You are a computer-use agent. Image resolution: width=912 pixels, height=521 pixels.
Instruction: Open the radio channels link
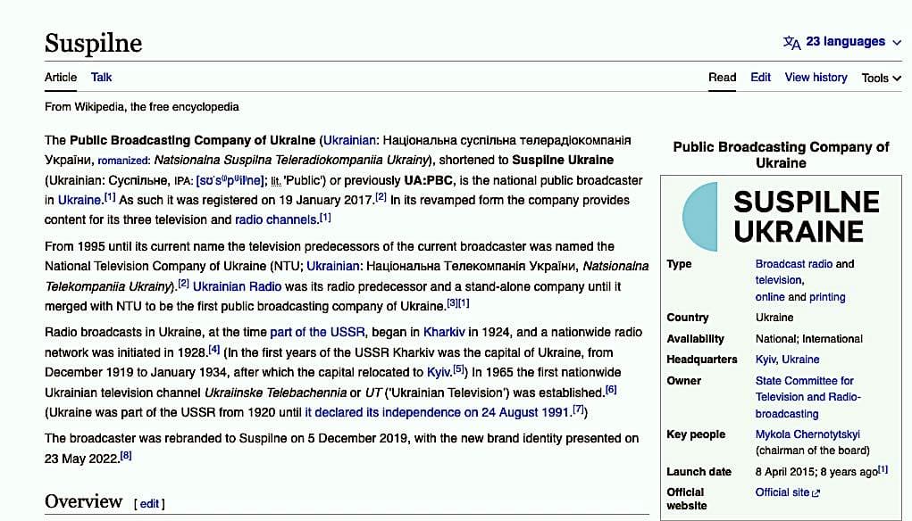(x=276, y=219)
